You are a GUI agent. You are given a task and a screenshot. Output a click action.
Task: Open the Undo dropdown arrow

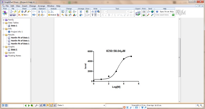coord(36,15)
